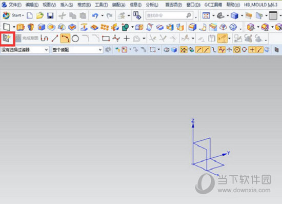
Task: Toggle the Quadrant Point snap option
Action: 245,49
